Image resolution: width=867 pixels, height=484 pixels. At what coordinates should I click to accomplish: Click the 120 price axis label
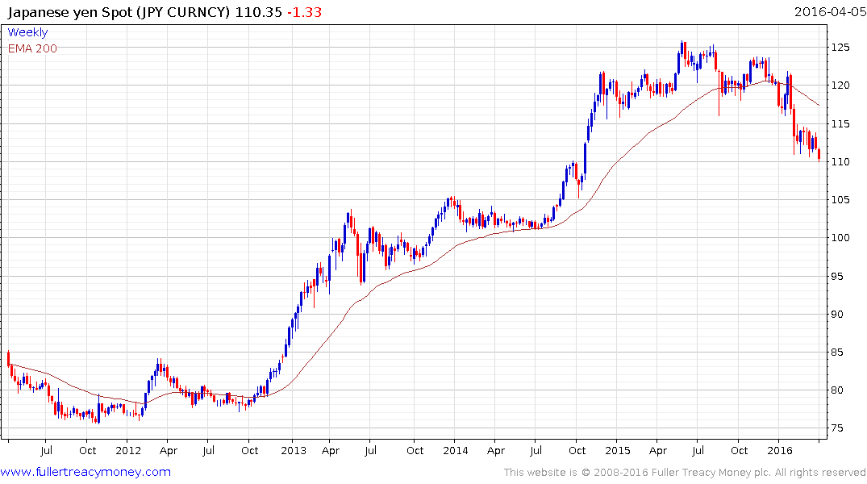(840, 86)
